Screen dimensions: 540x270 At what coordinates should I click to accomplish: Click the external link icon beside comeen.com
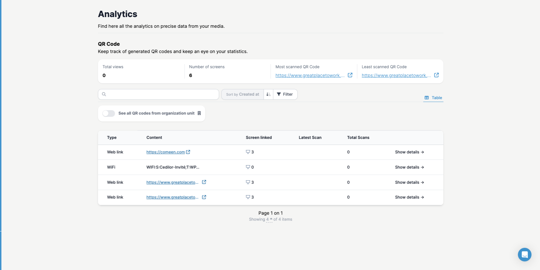pos(188,152)
